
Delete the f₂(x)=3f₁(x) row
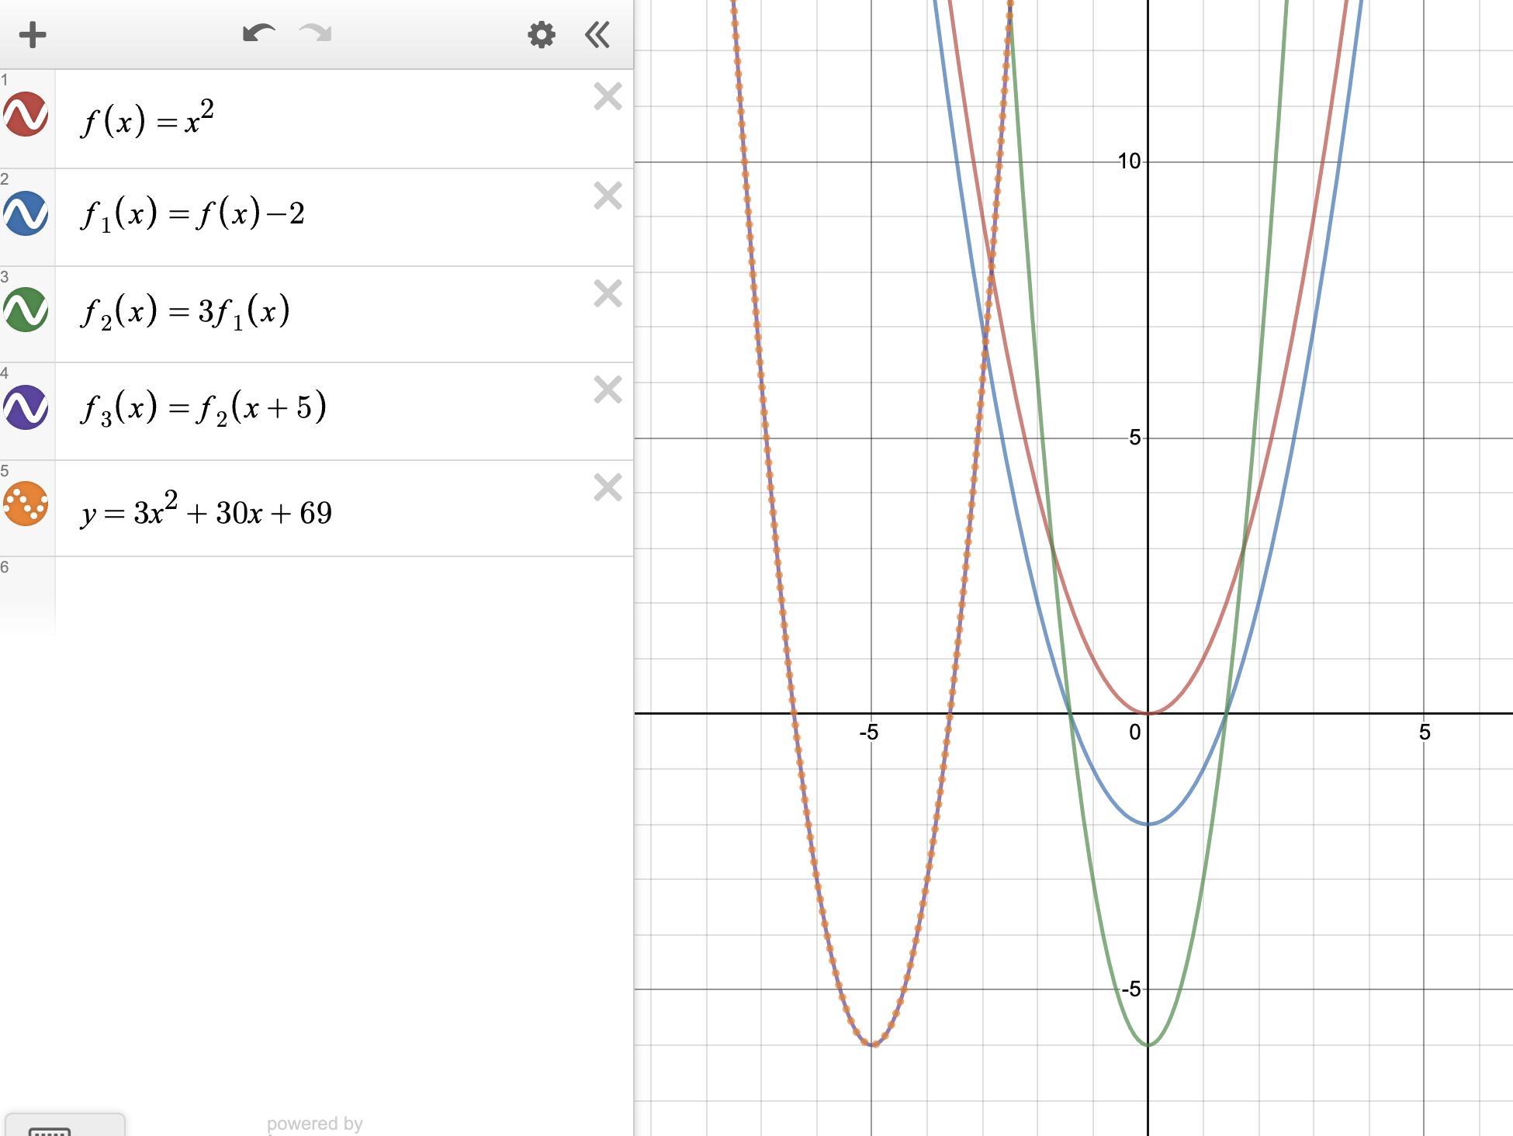pos(608,294)
